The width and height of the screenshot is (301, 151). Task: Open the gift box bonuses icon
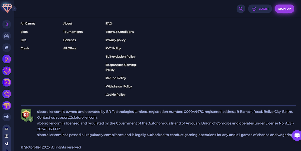[x=7, y=105]
